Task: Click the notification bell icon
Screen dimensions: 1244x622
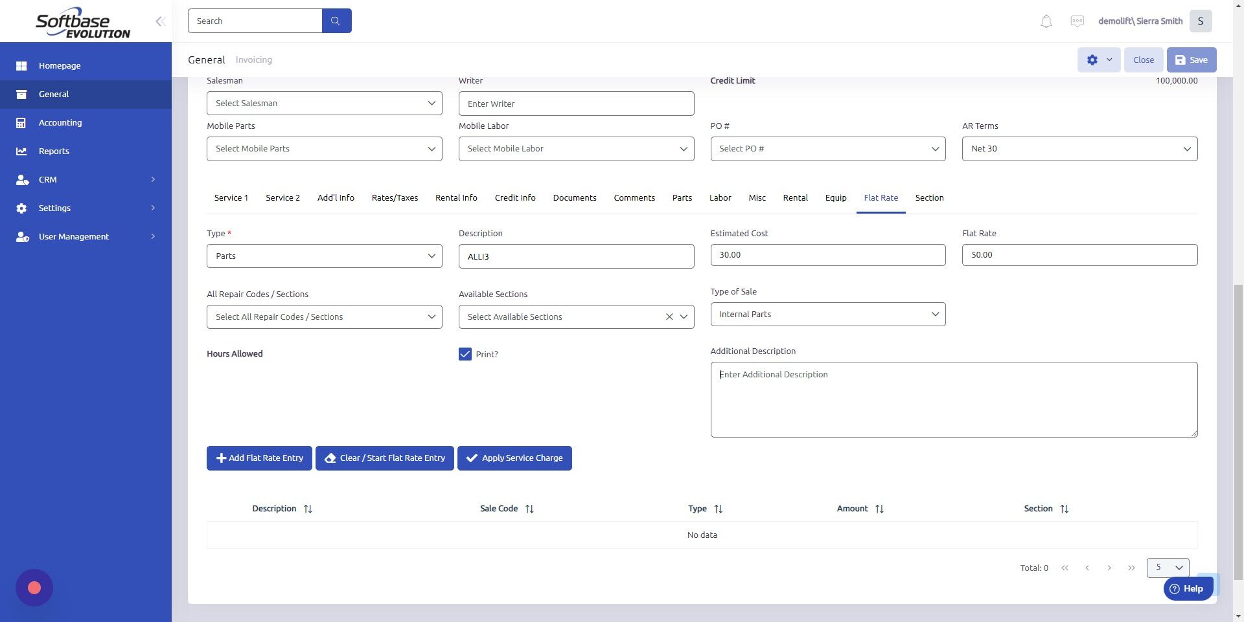Action: point(1045,21)
